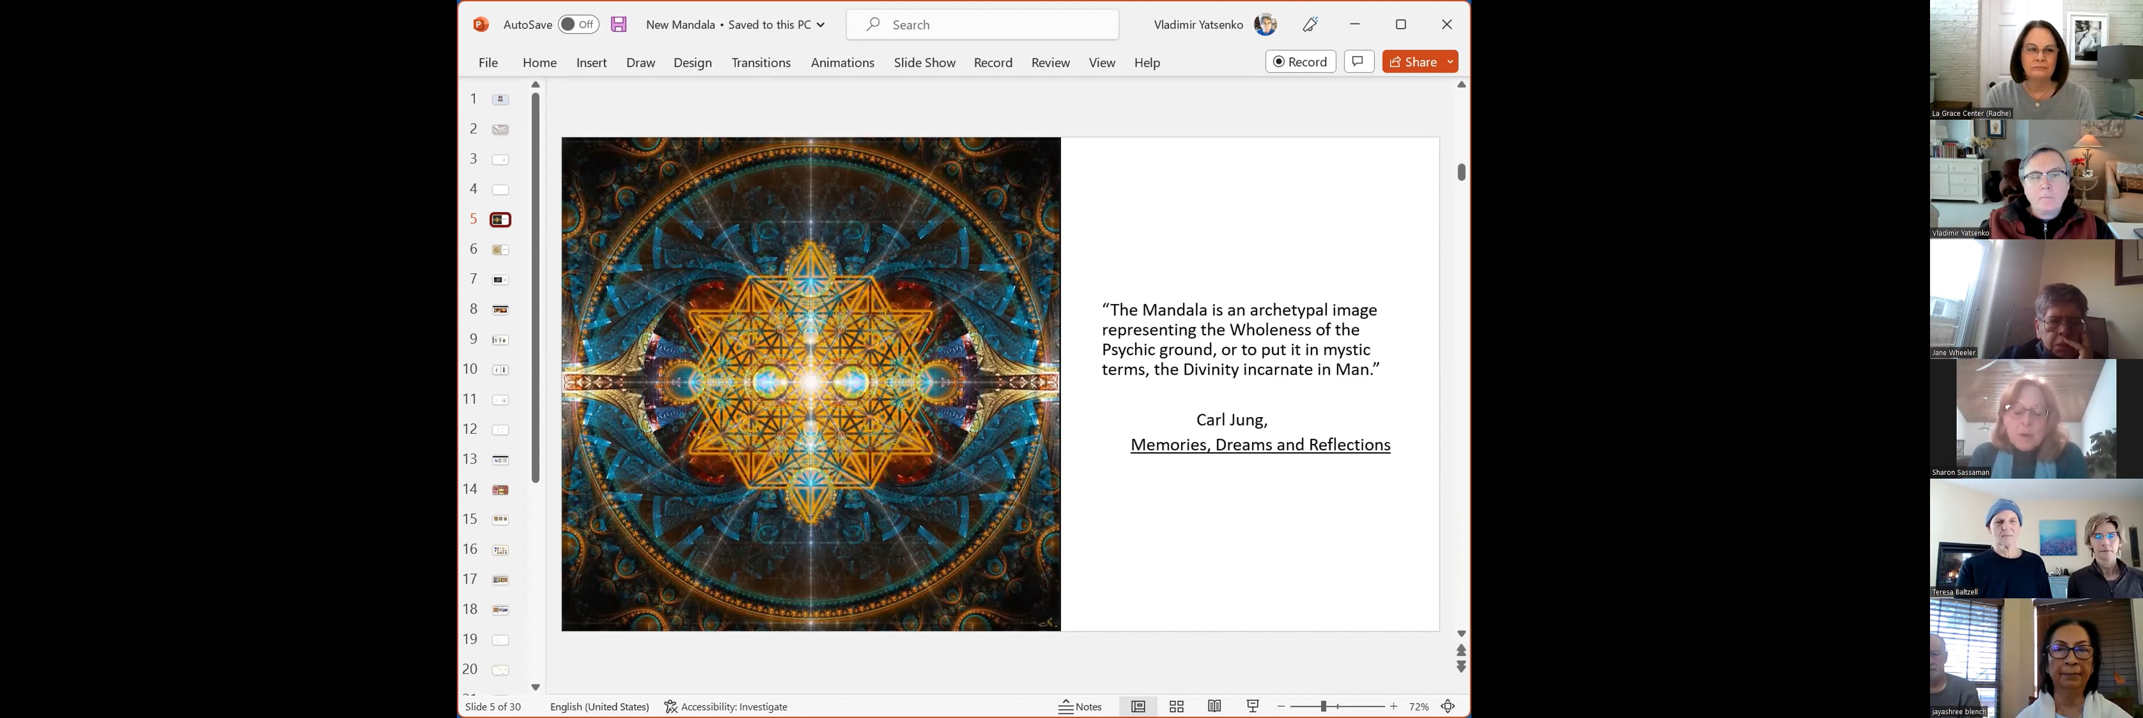Click Fit slide to current window icon
The height and width of the screenshot is (718, 2143).
1448,706
